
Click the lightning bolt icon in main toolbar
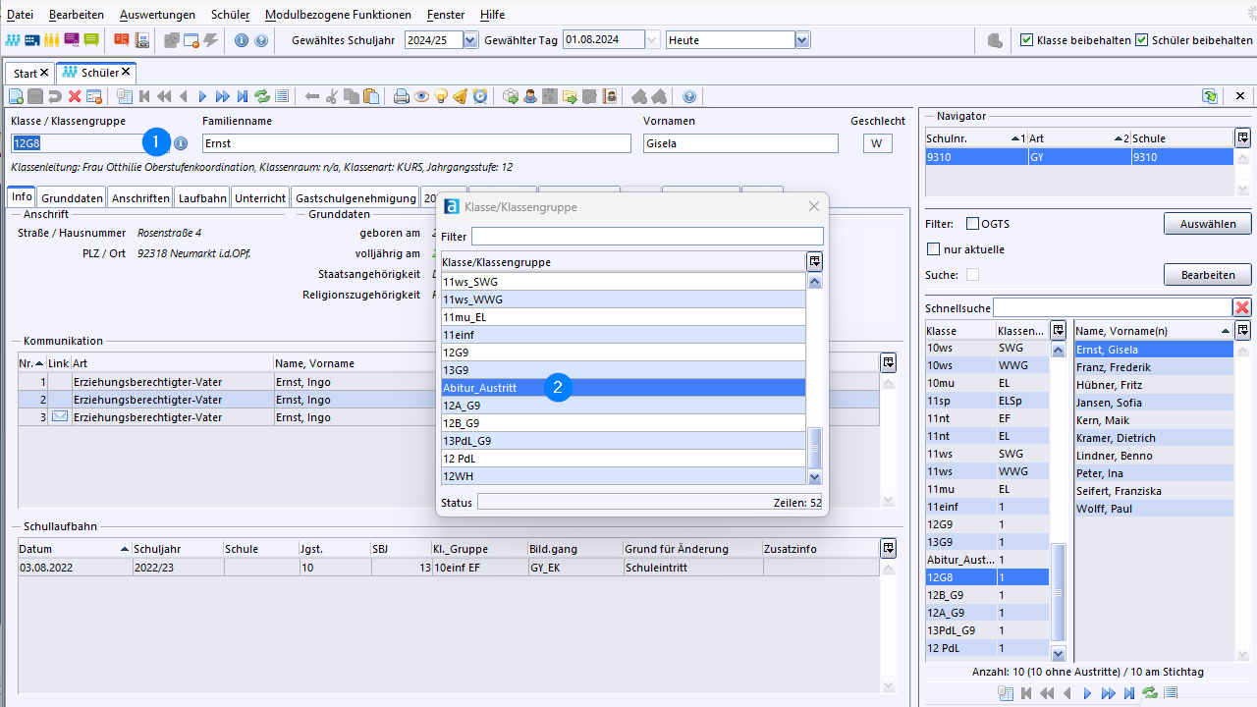210,40
